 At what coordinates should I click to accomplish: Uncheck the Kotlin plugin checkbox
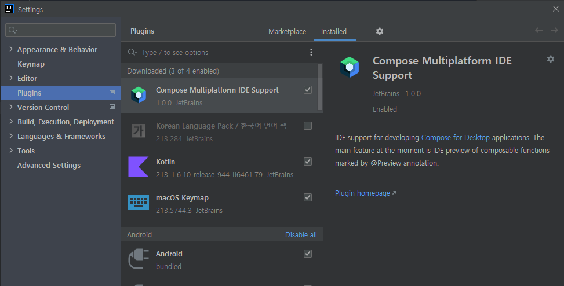click(x=308, y=162)
